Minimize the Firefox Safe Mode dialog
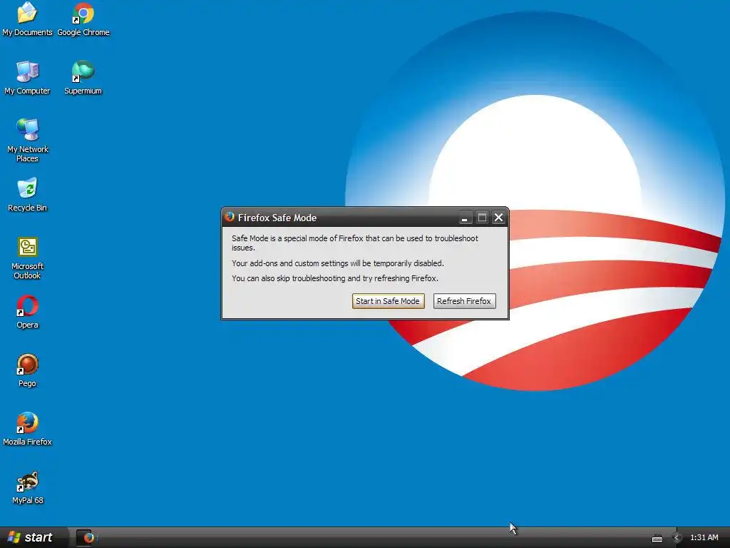Screen dimensions: 730x548 (x=465, y=217)
